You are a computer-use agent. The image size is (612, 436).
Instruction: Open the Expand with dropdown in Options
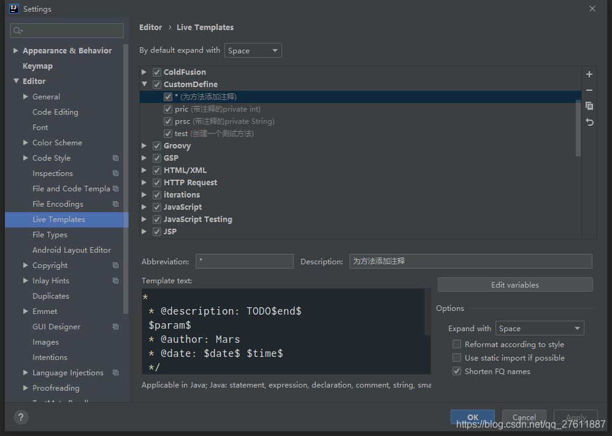(540, 328)
